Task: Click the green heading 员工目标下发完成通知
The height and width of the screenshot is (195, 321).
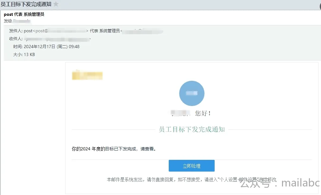Action: (x=192, y=129)
